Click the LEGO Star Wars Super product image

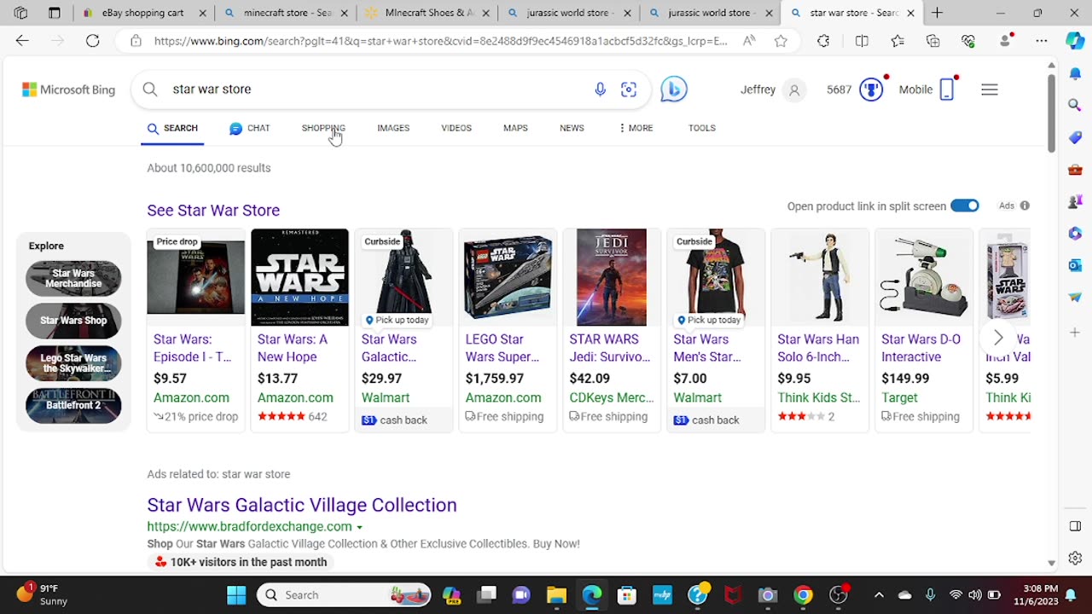coord(508,277)
